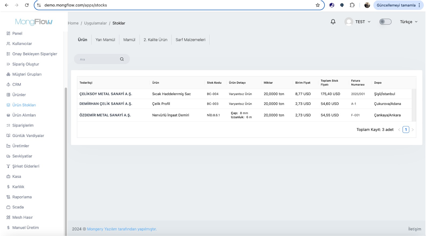Click the Güncellemeyi tamamla button
Viewport: 427px width, 236px height.
399,5
